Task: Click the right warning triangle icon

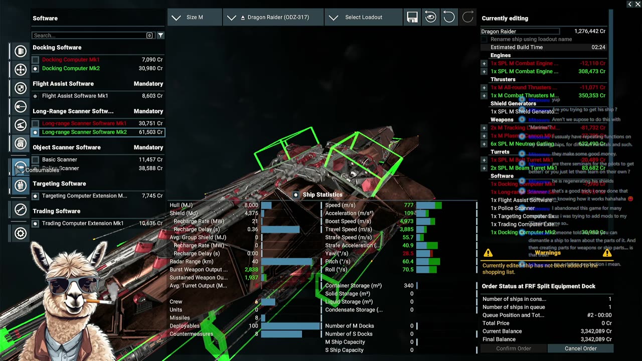Action: (607, 253)
